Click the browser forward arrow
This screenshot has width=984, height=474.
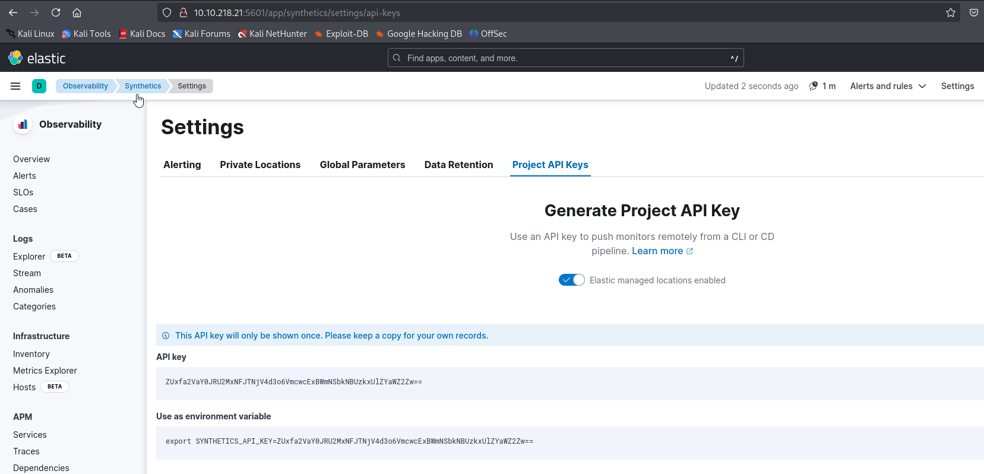(34, 12)
